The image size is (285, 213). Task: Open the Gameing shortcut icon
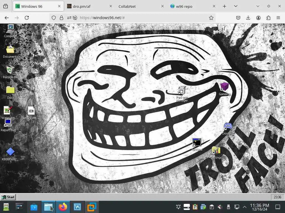pos(225,89)
